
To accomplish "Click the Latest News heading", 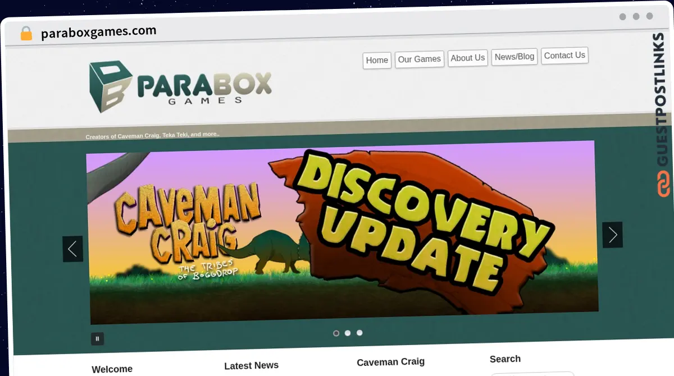I will coord(251,365).
